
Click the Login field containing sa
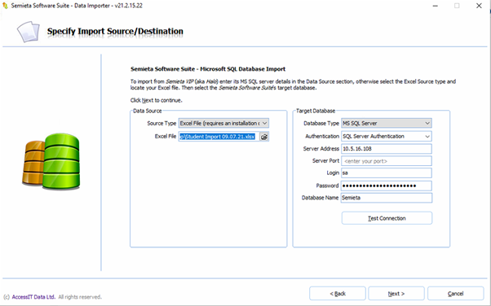387,173
